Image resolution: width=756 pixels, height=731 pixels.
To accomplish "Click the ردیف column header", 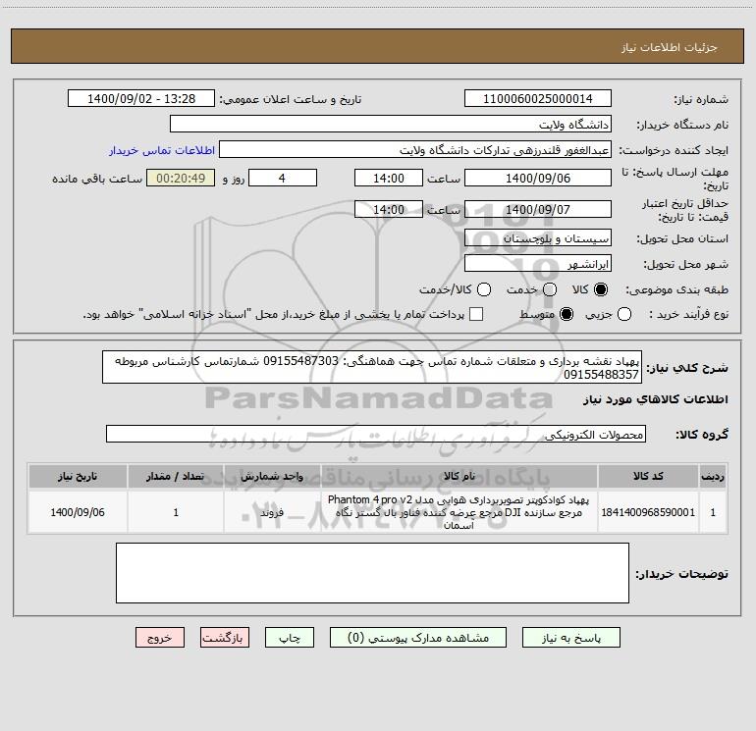I will point(713,476).
